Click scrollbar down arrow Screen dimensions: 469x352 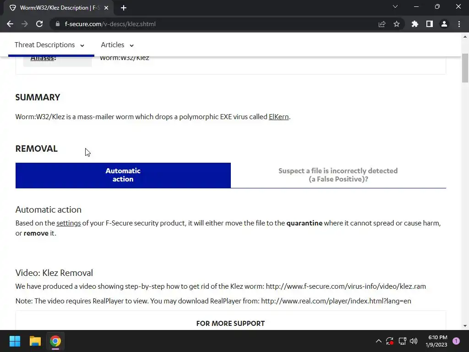tap(465, 326)
